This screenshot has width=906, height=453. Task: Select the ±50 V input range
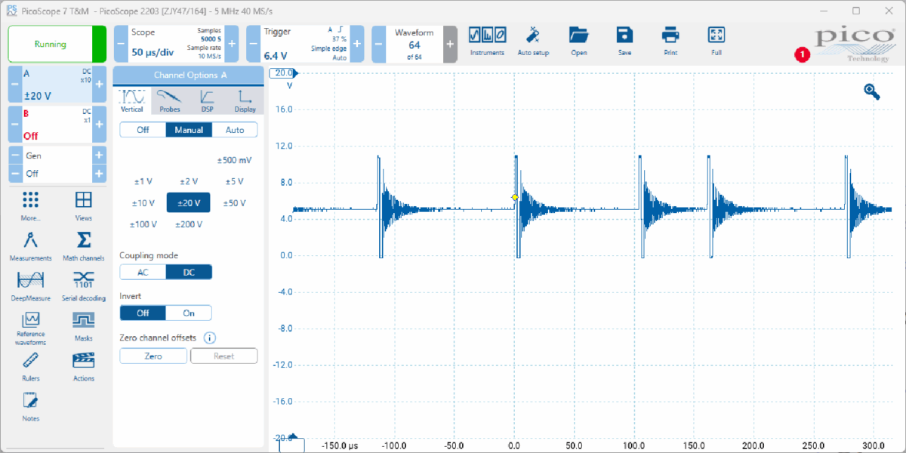click(234, 203)
